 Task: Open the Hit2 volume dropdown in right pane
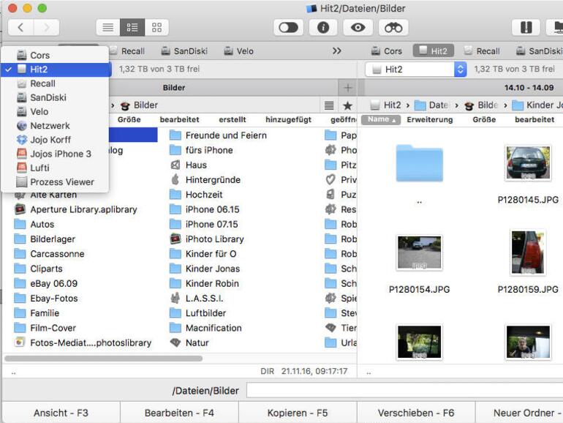click(416, 70)
